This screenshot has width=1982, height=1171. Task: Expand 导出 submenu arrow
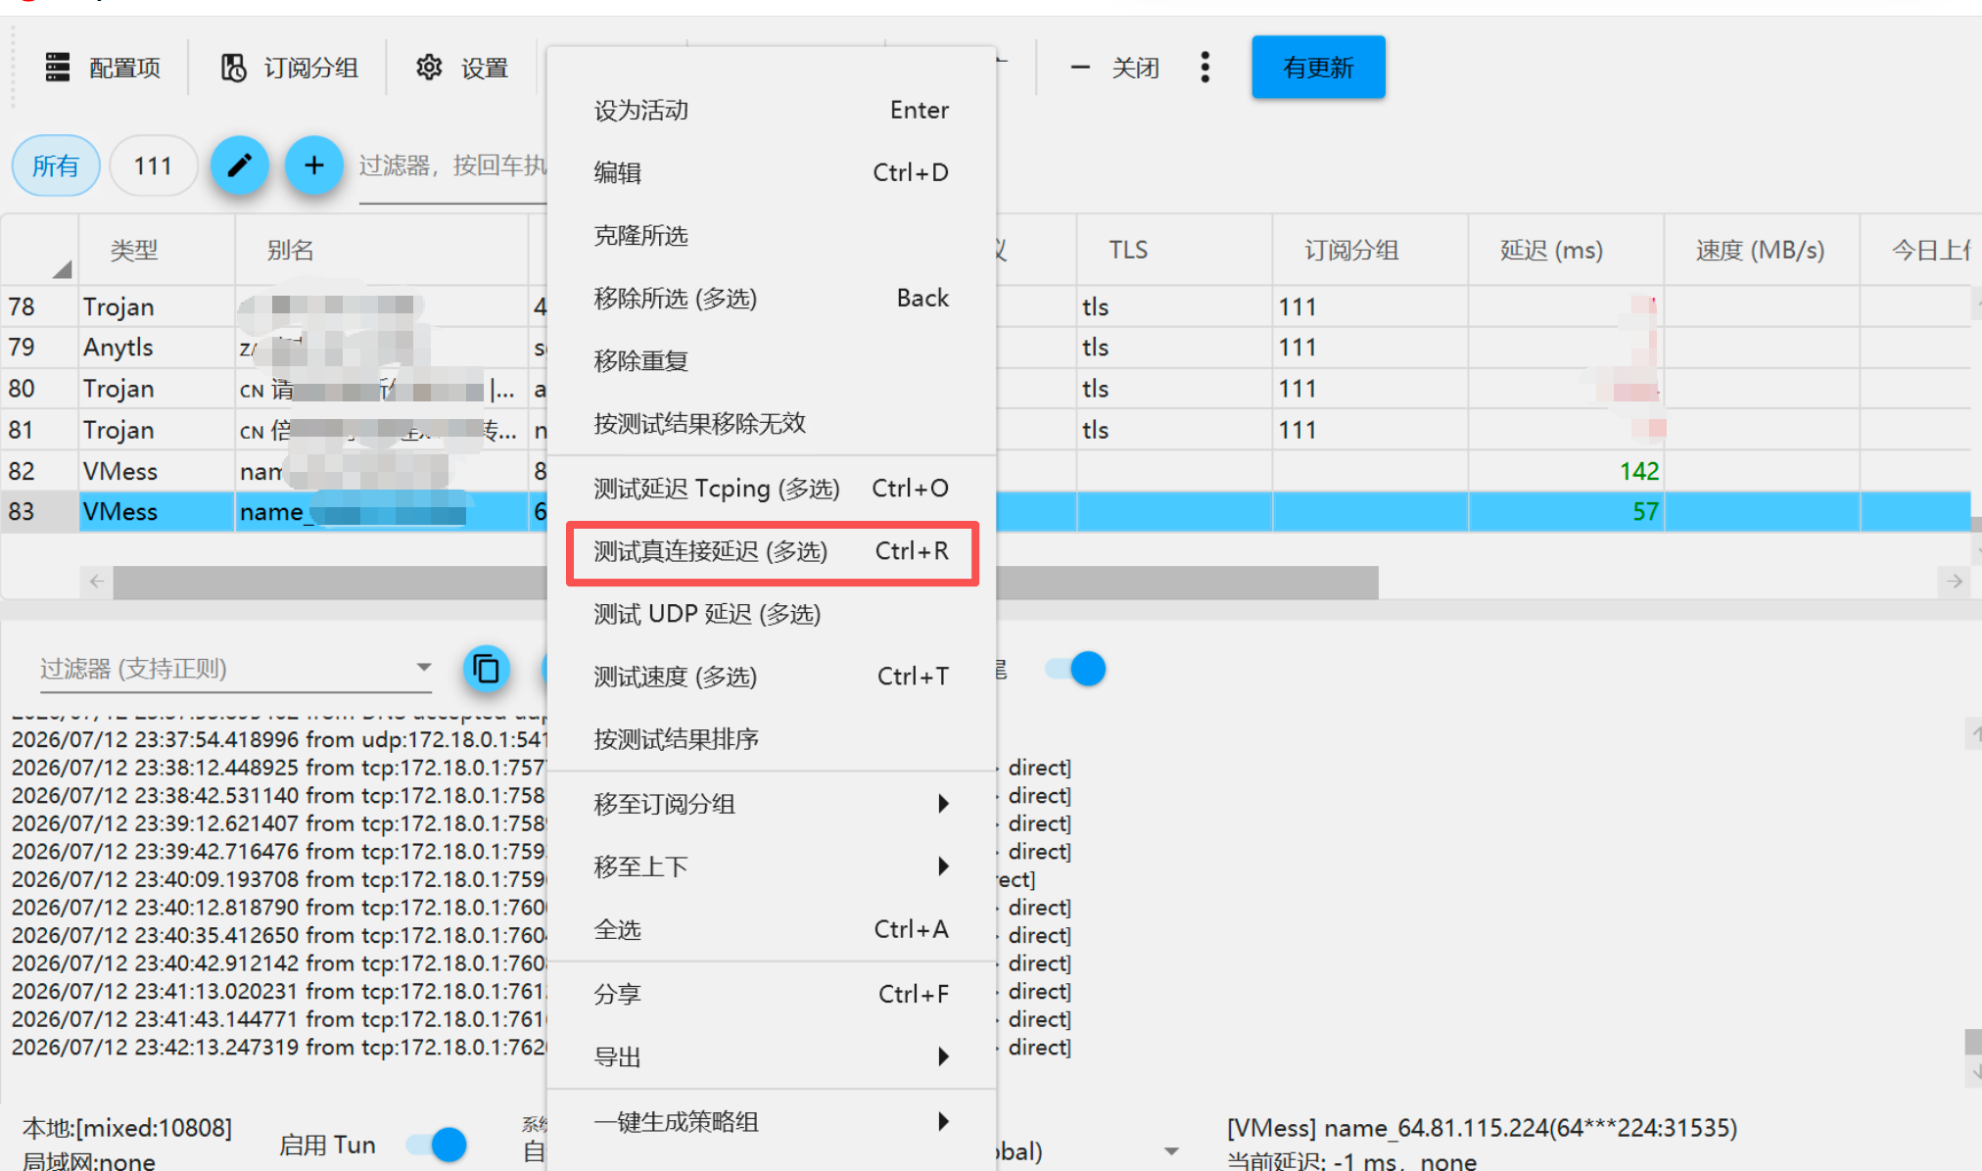(x=943, y=1056)
